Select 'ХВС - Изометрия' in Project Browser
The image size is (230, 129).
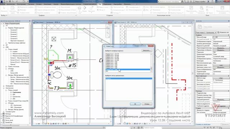(16, 107)
